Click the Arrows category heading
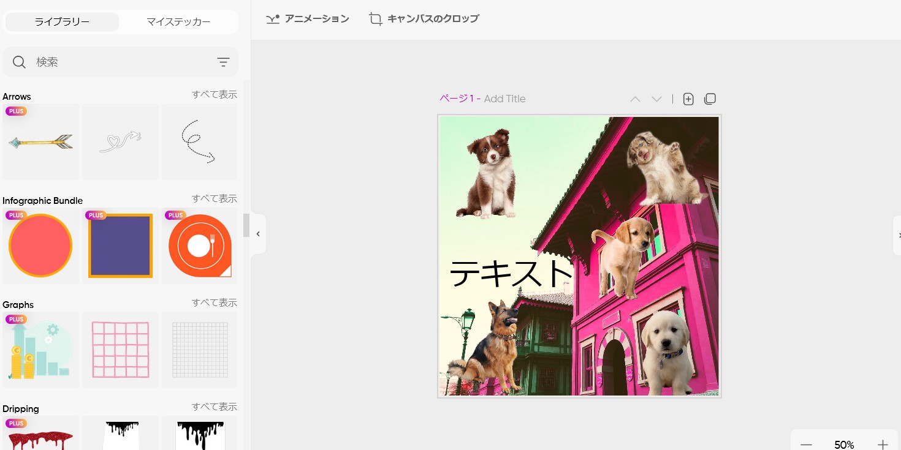 [17, 97]
